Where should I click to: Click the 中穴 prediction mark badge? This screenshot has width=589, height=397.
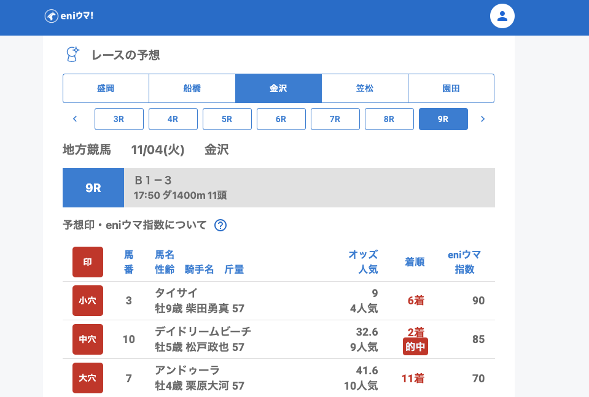88,339
